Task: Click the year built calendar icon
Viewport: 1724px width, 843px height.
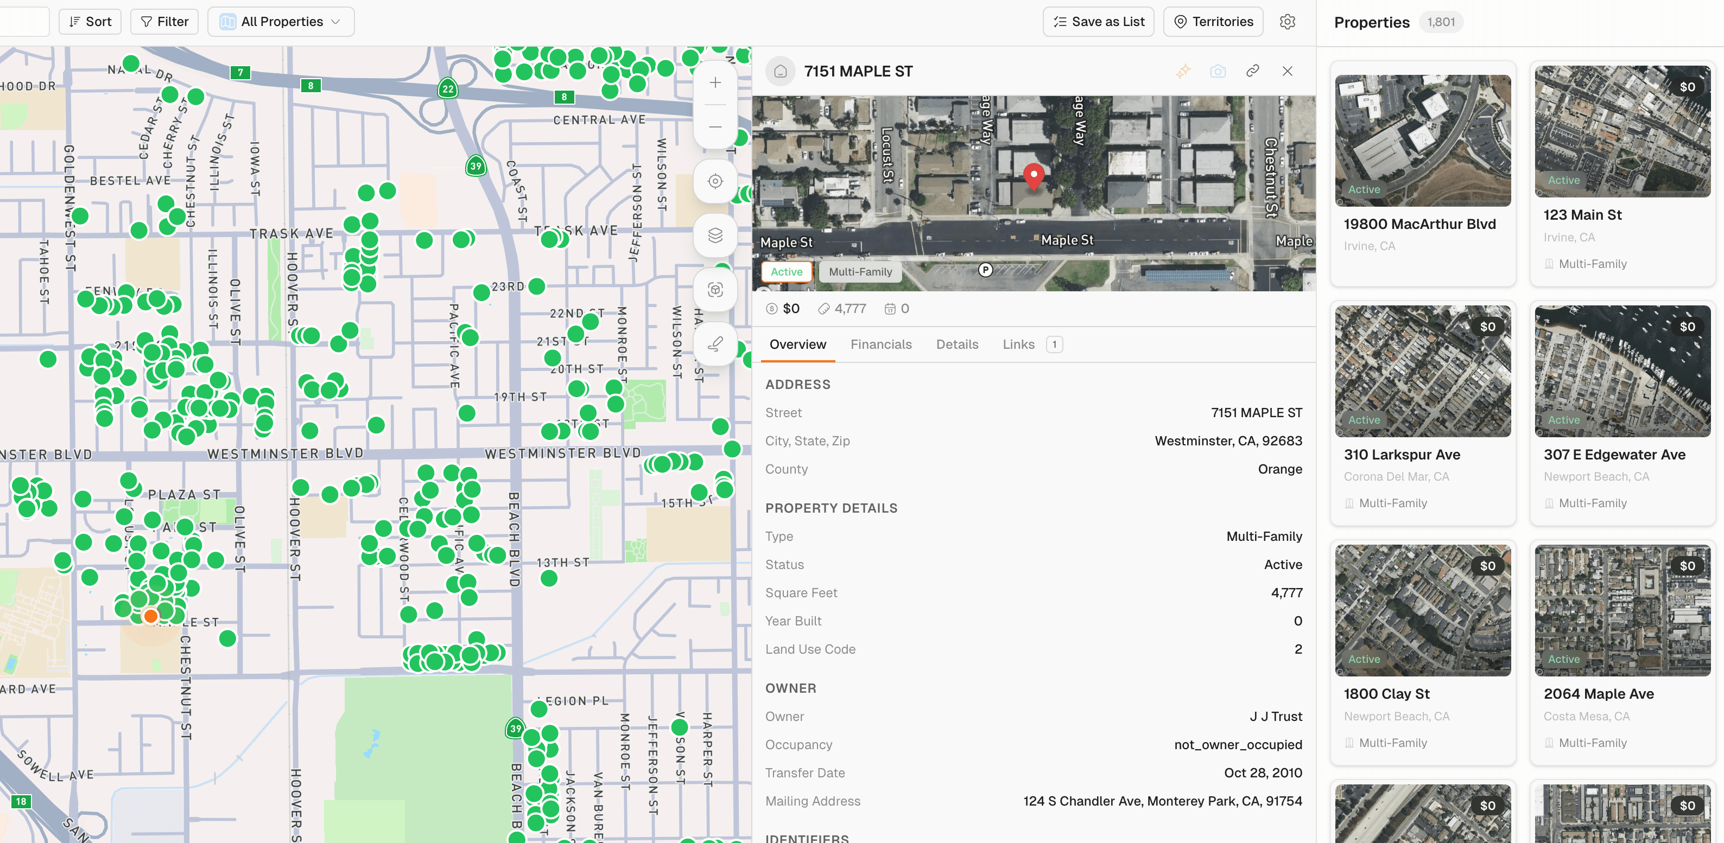Action: pos(890,309)
